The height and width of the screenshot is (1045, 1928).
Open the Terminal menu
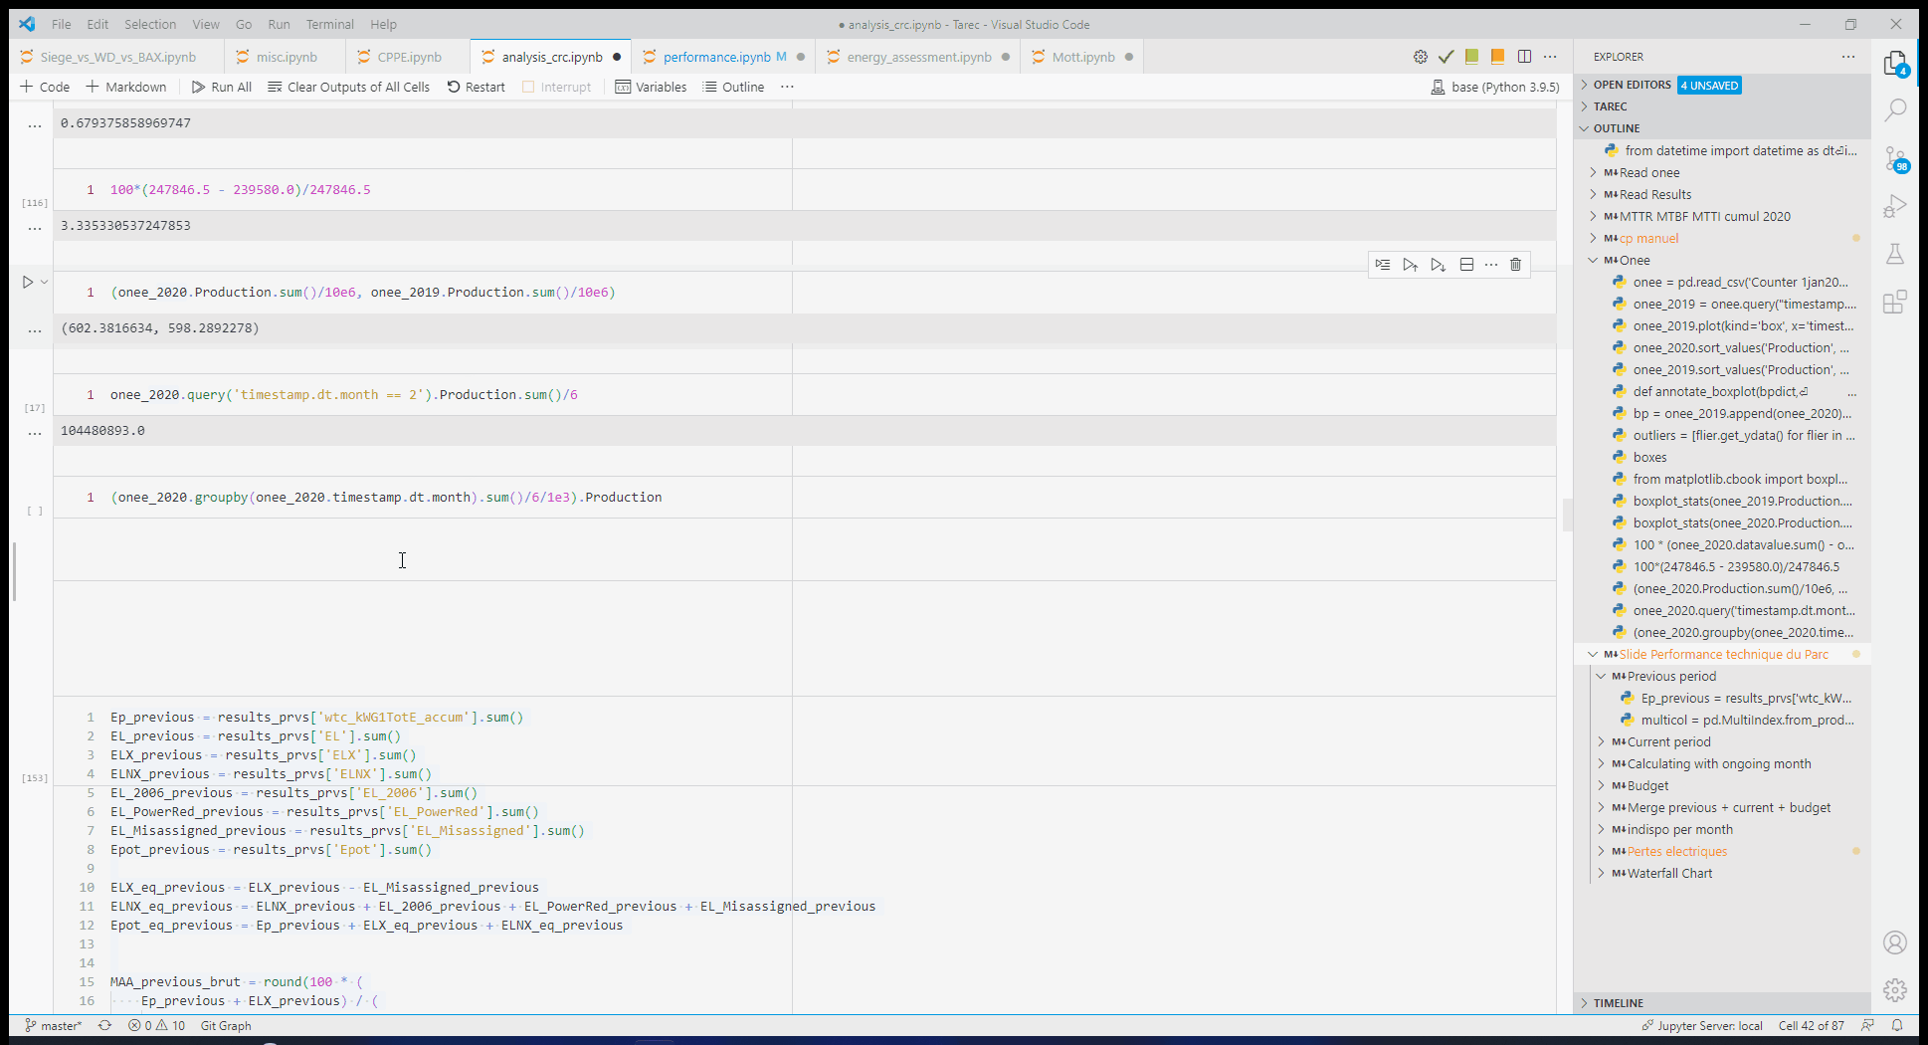pos(329,24)
